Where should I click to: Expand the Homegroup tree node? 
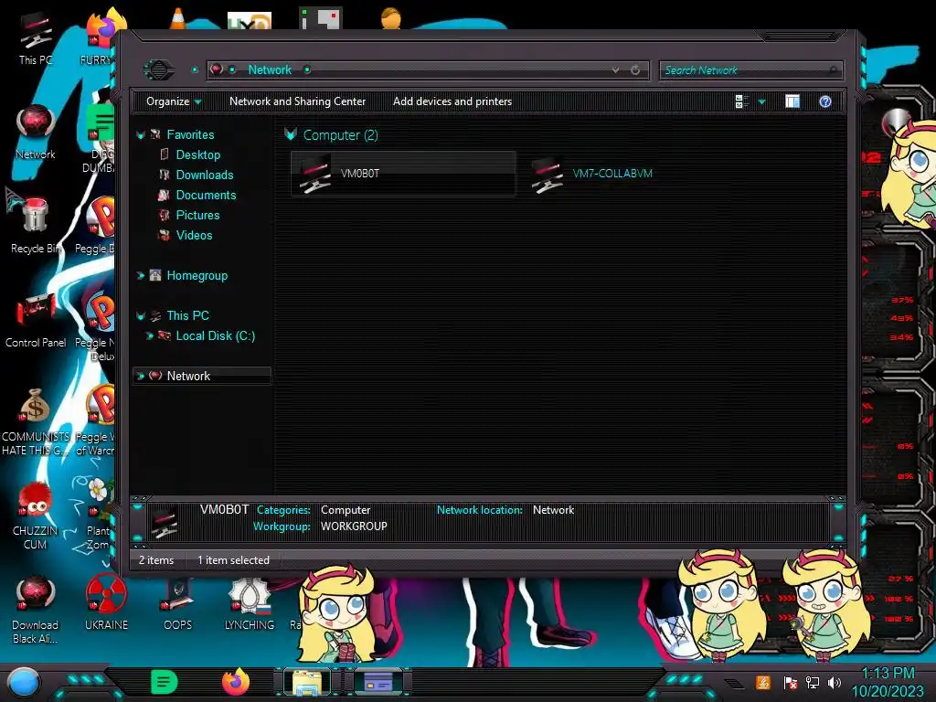[x=141, y=276]
